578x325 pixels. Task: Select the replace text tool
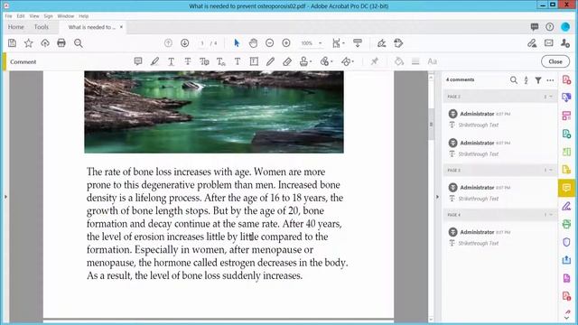pyautogui.click(x=204, y=61)
